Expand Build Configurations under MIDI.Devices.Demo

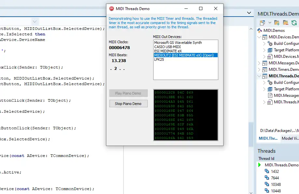point(264,44)
